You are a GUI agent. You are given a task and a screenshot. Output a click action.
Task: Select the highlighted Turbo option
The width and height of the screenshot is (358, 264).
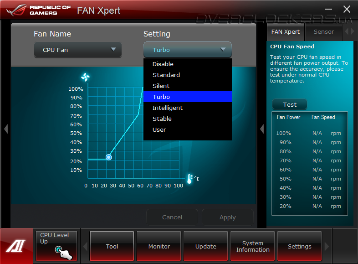tap(188, 97)
